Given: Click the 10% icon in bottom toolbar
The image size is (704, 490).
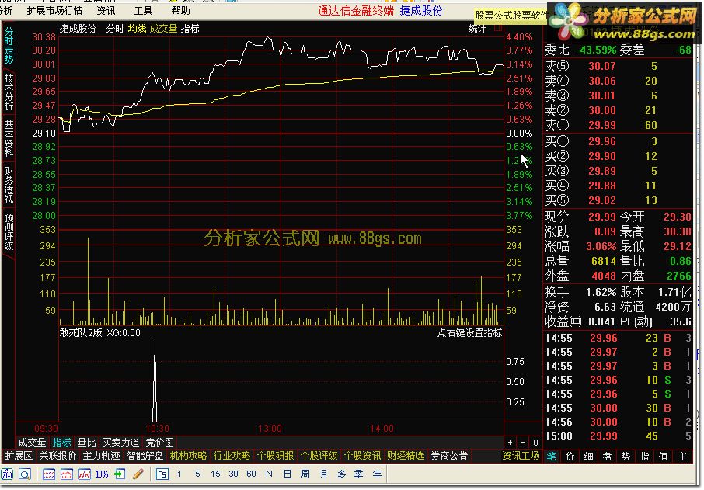Looking at the screenshot, I should pyautogui.click(x=102, y=474).
